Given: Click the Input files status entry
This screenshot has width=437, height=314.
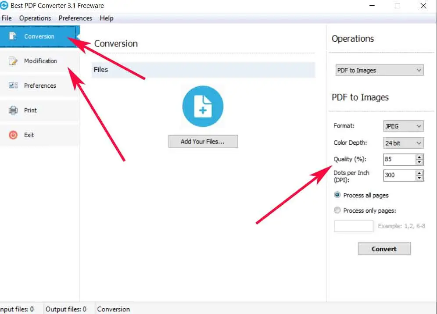Looking at the screenshot, I should click(17, 309).
